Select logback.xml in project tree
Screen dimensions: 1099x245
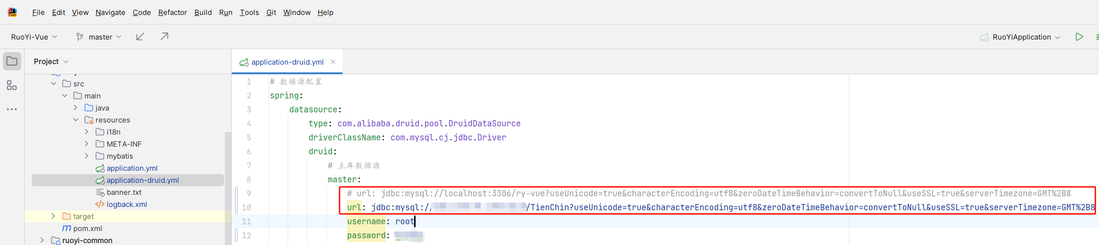[126, 204]
